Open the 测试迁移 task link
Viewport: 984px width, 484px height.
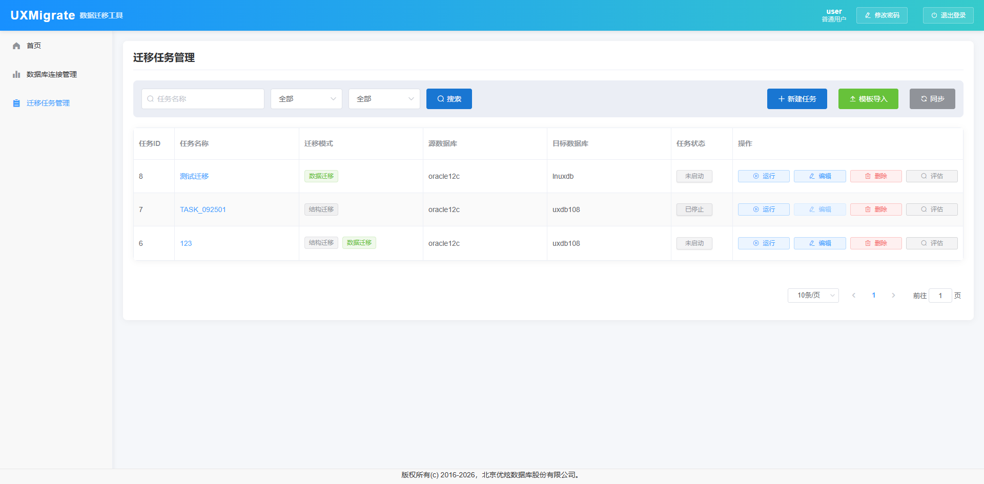[x=194, y=176]
